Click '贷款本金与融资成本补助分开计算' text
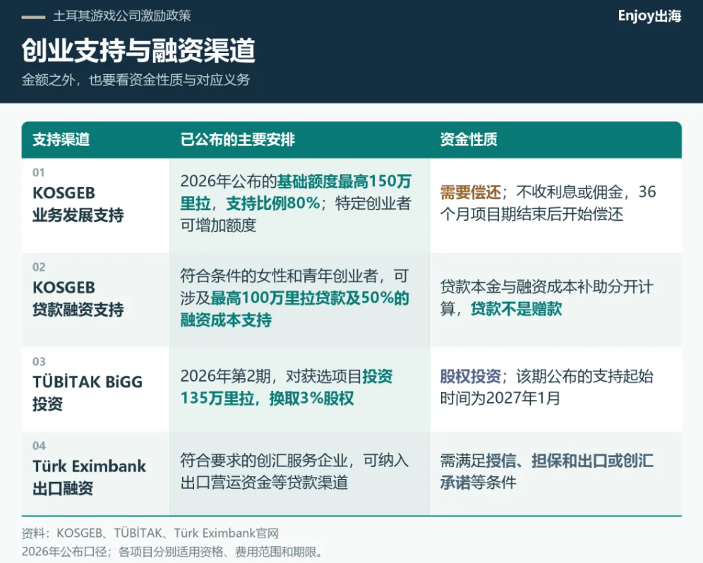Viewport: 703px width, 563px height. point(546,298)
